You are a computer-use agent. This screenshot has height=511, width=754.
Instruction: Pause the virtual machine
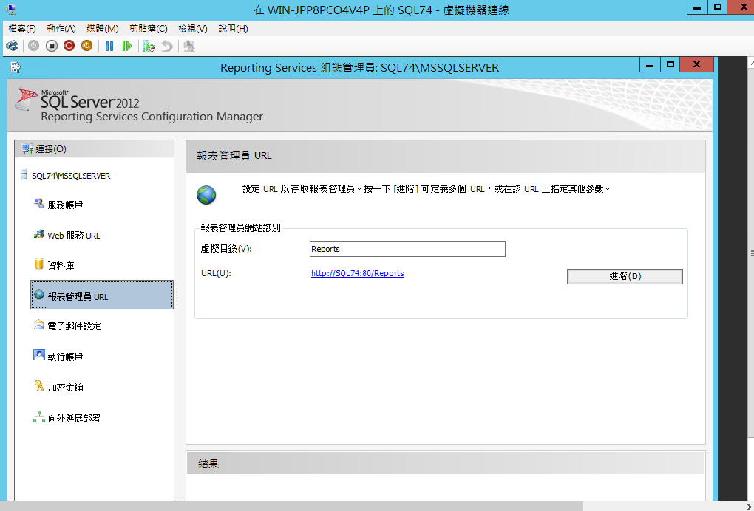[109, 46]
